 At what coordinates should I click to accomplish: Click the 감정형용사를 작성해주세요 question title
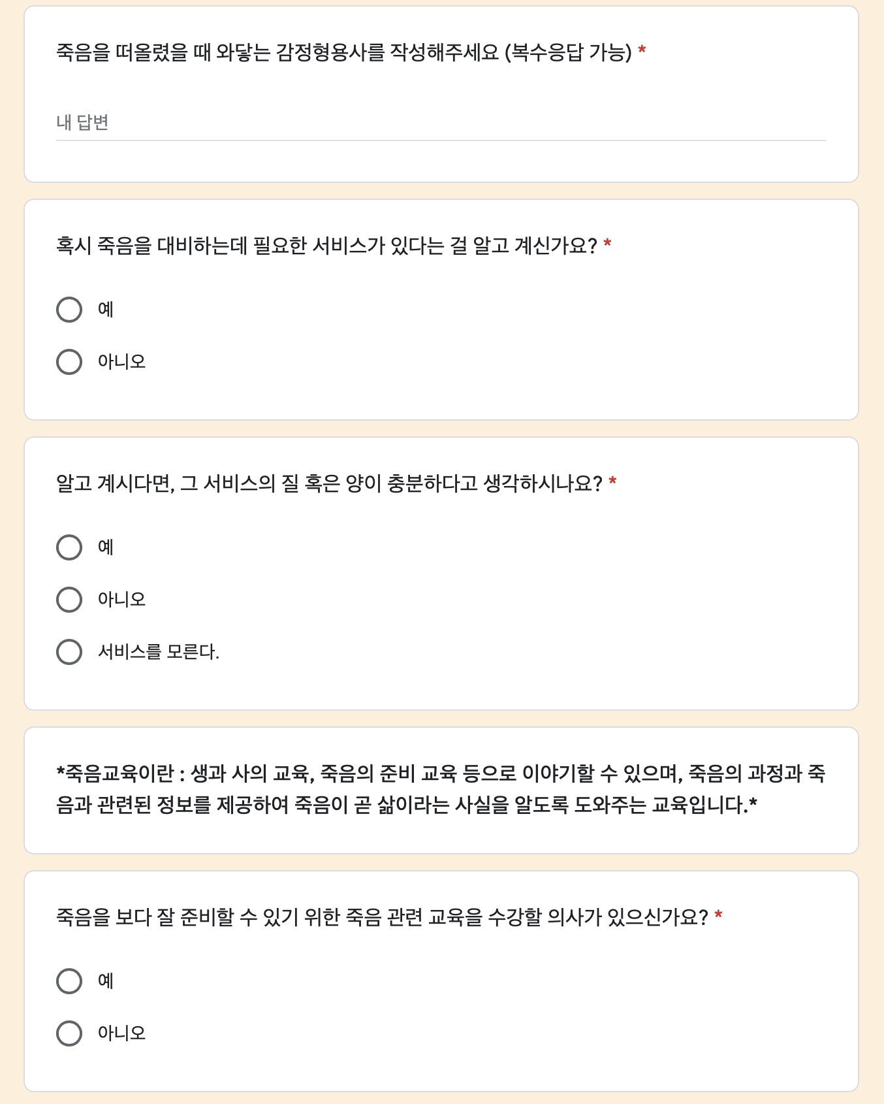tap(343, 52)
